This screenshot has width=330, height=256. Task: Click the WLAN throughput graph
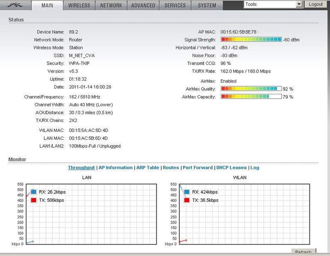[x=244, y=214]
